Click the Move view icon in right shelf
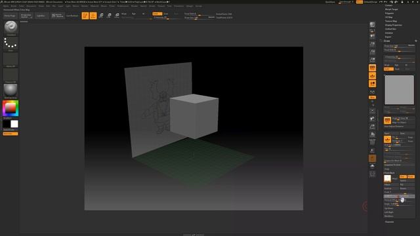Viewport: 420px width, 236px height. 372,119
